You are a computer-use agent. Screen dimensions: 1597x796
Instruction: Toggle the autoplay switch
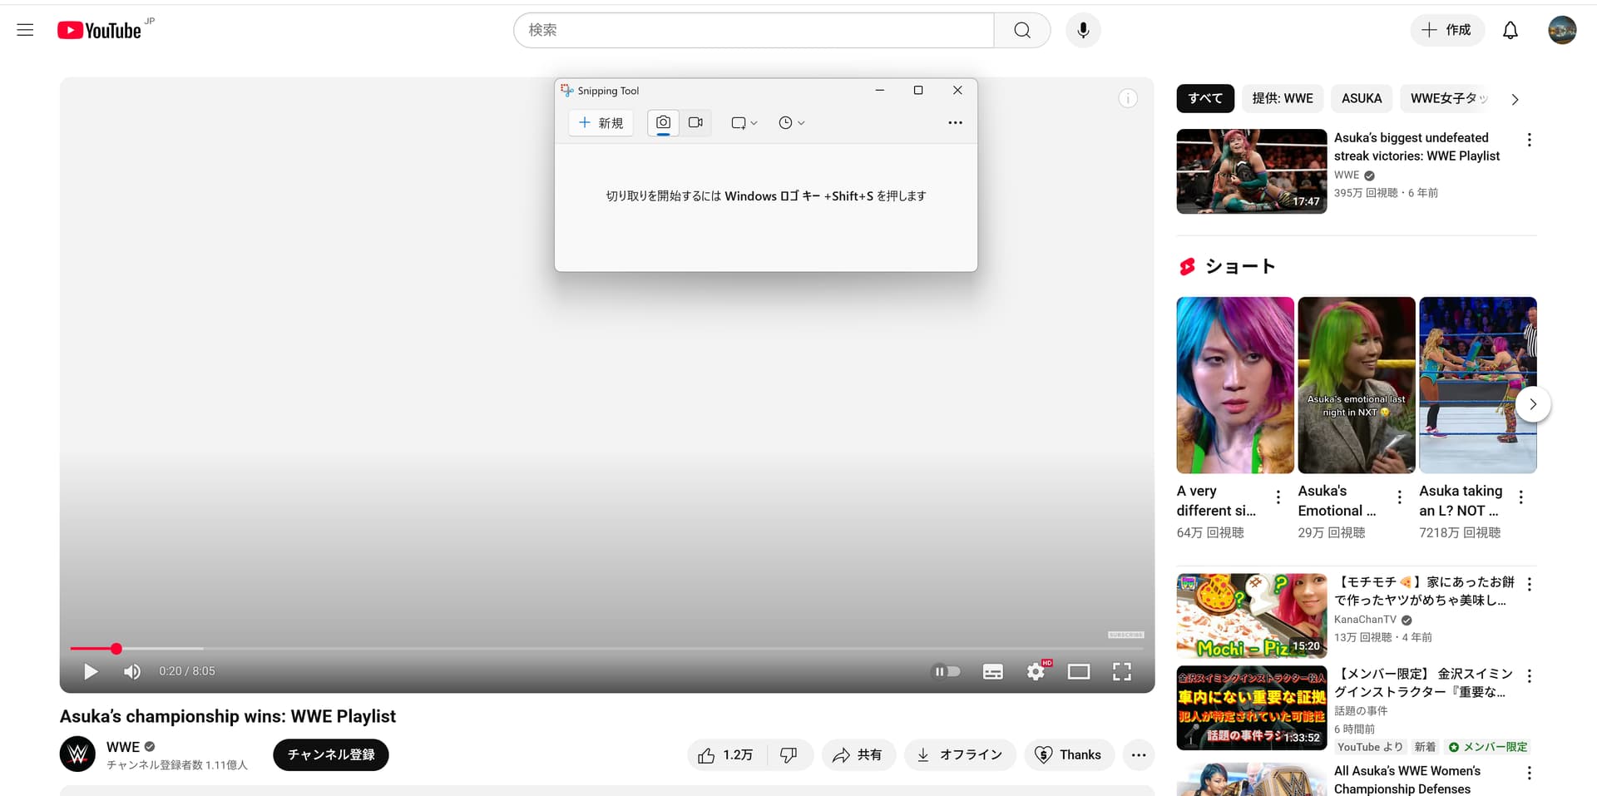pyautogui.click(x=947, y=671)
